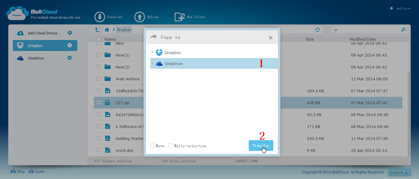Click the Dropbox breadcrumb
Viewport: 419px width, 179px height.
[x=124, y=30]
